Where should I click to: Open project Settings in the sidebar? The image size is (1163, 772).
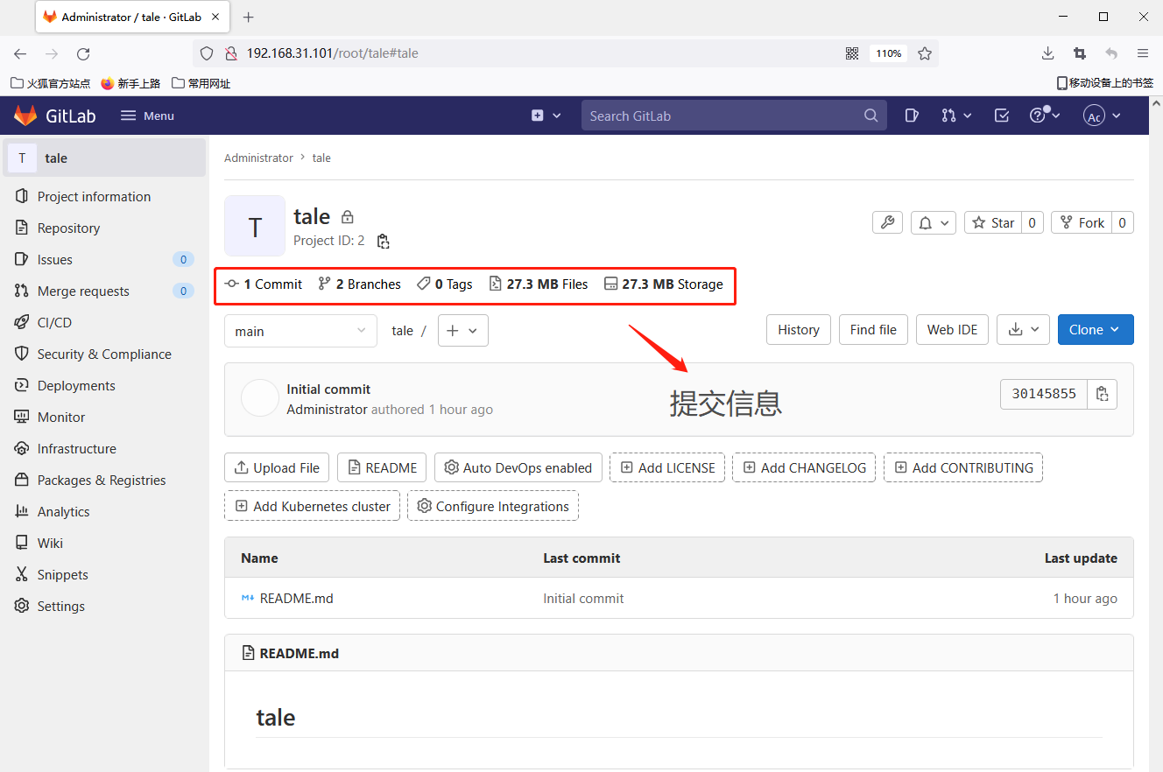click(60, 607)
